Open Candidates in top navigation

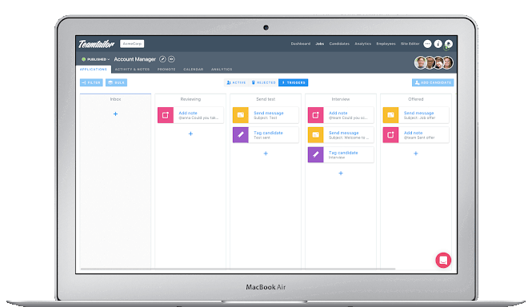tap(339, 44)
